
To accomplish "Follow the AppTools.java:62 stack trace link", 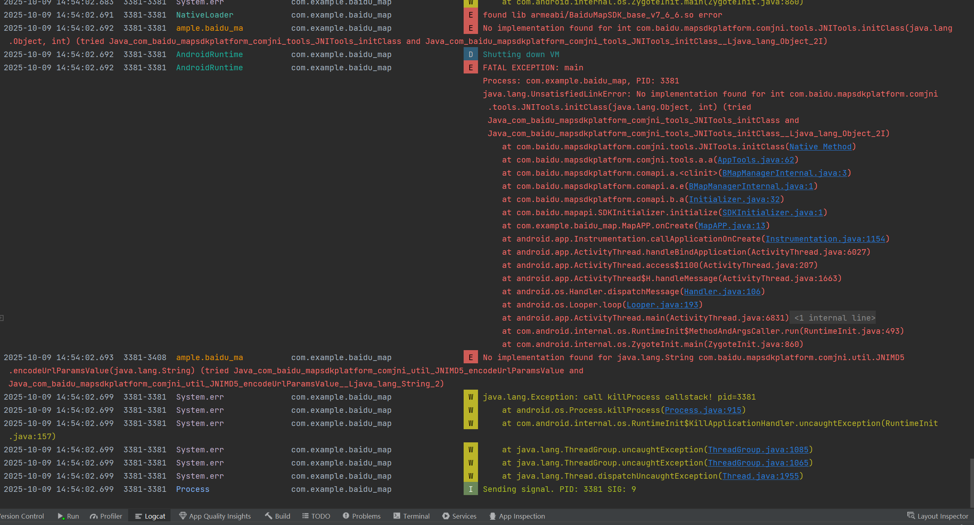I will 756,160.
